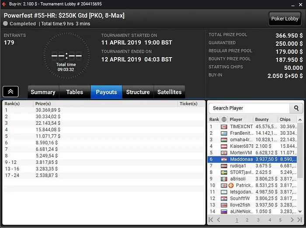Click the Latvia flag beside rudiqa1
This screenshot has height=228, width=306.
pos(224,166)
